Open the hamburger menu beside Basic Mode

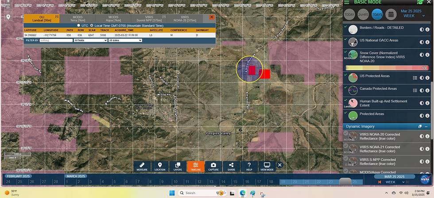[x=346, y=2]
